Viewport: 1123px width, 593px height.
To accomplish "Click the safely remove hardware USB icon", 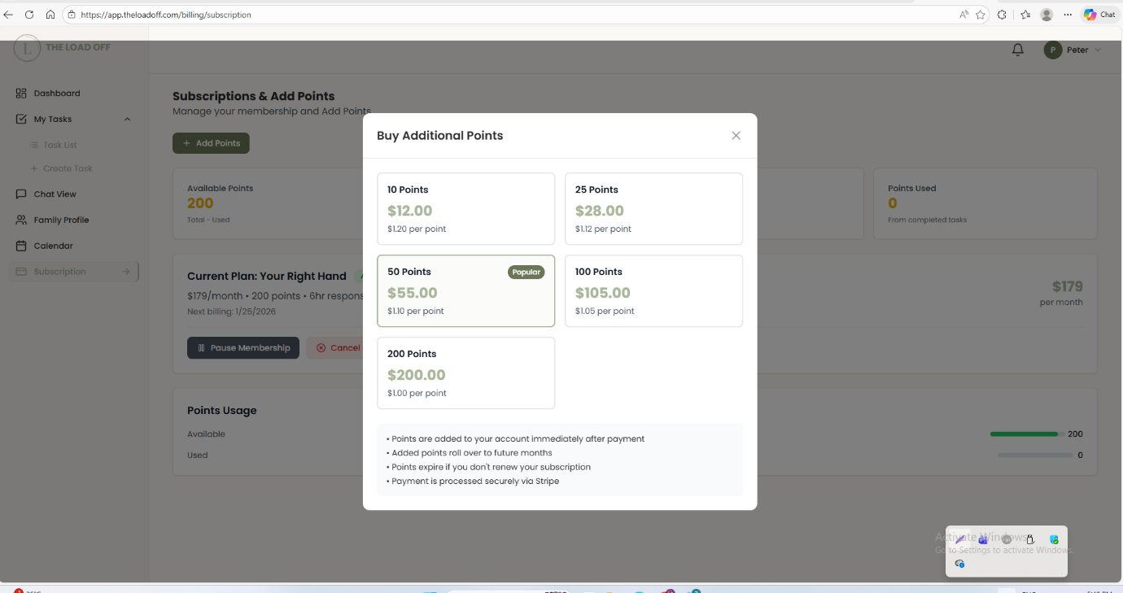I will 1030,539.
